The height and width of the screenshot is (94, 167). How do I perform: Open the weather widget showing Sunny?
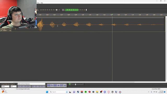click(x=4, y=92)
